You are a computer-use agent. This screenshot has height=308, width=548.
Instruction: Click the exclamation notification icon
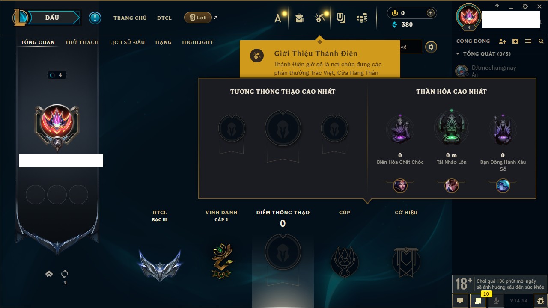tap(95, 18)
